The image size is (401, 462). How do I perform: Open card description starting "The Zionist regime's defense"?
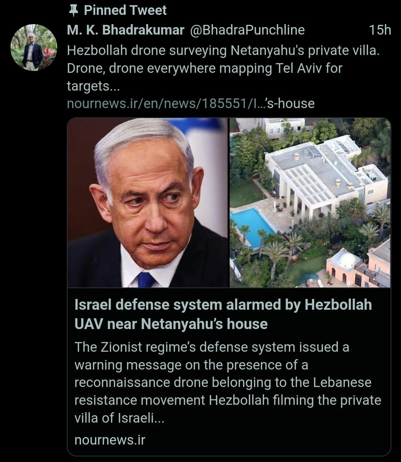click(228, 383)
